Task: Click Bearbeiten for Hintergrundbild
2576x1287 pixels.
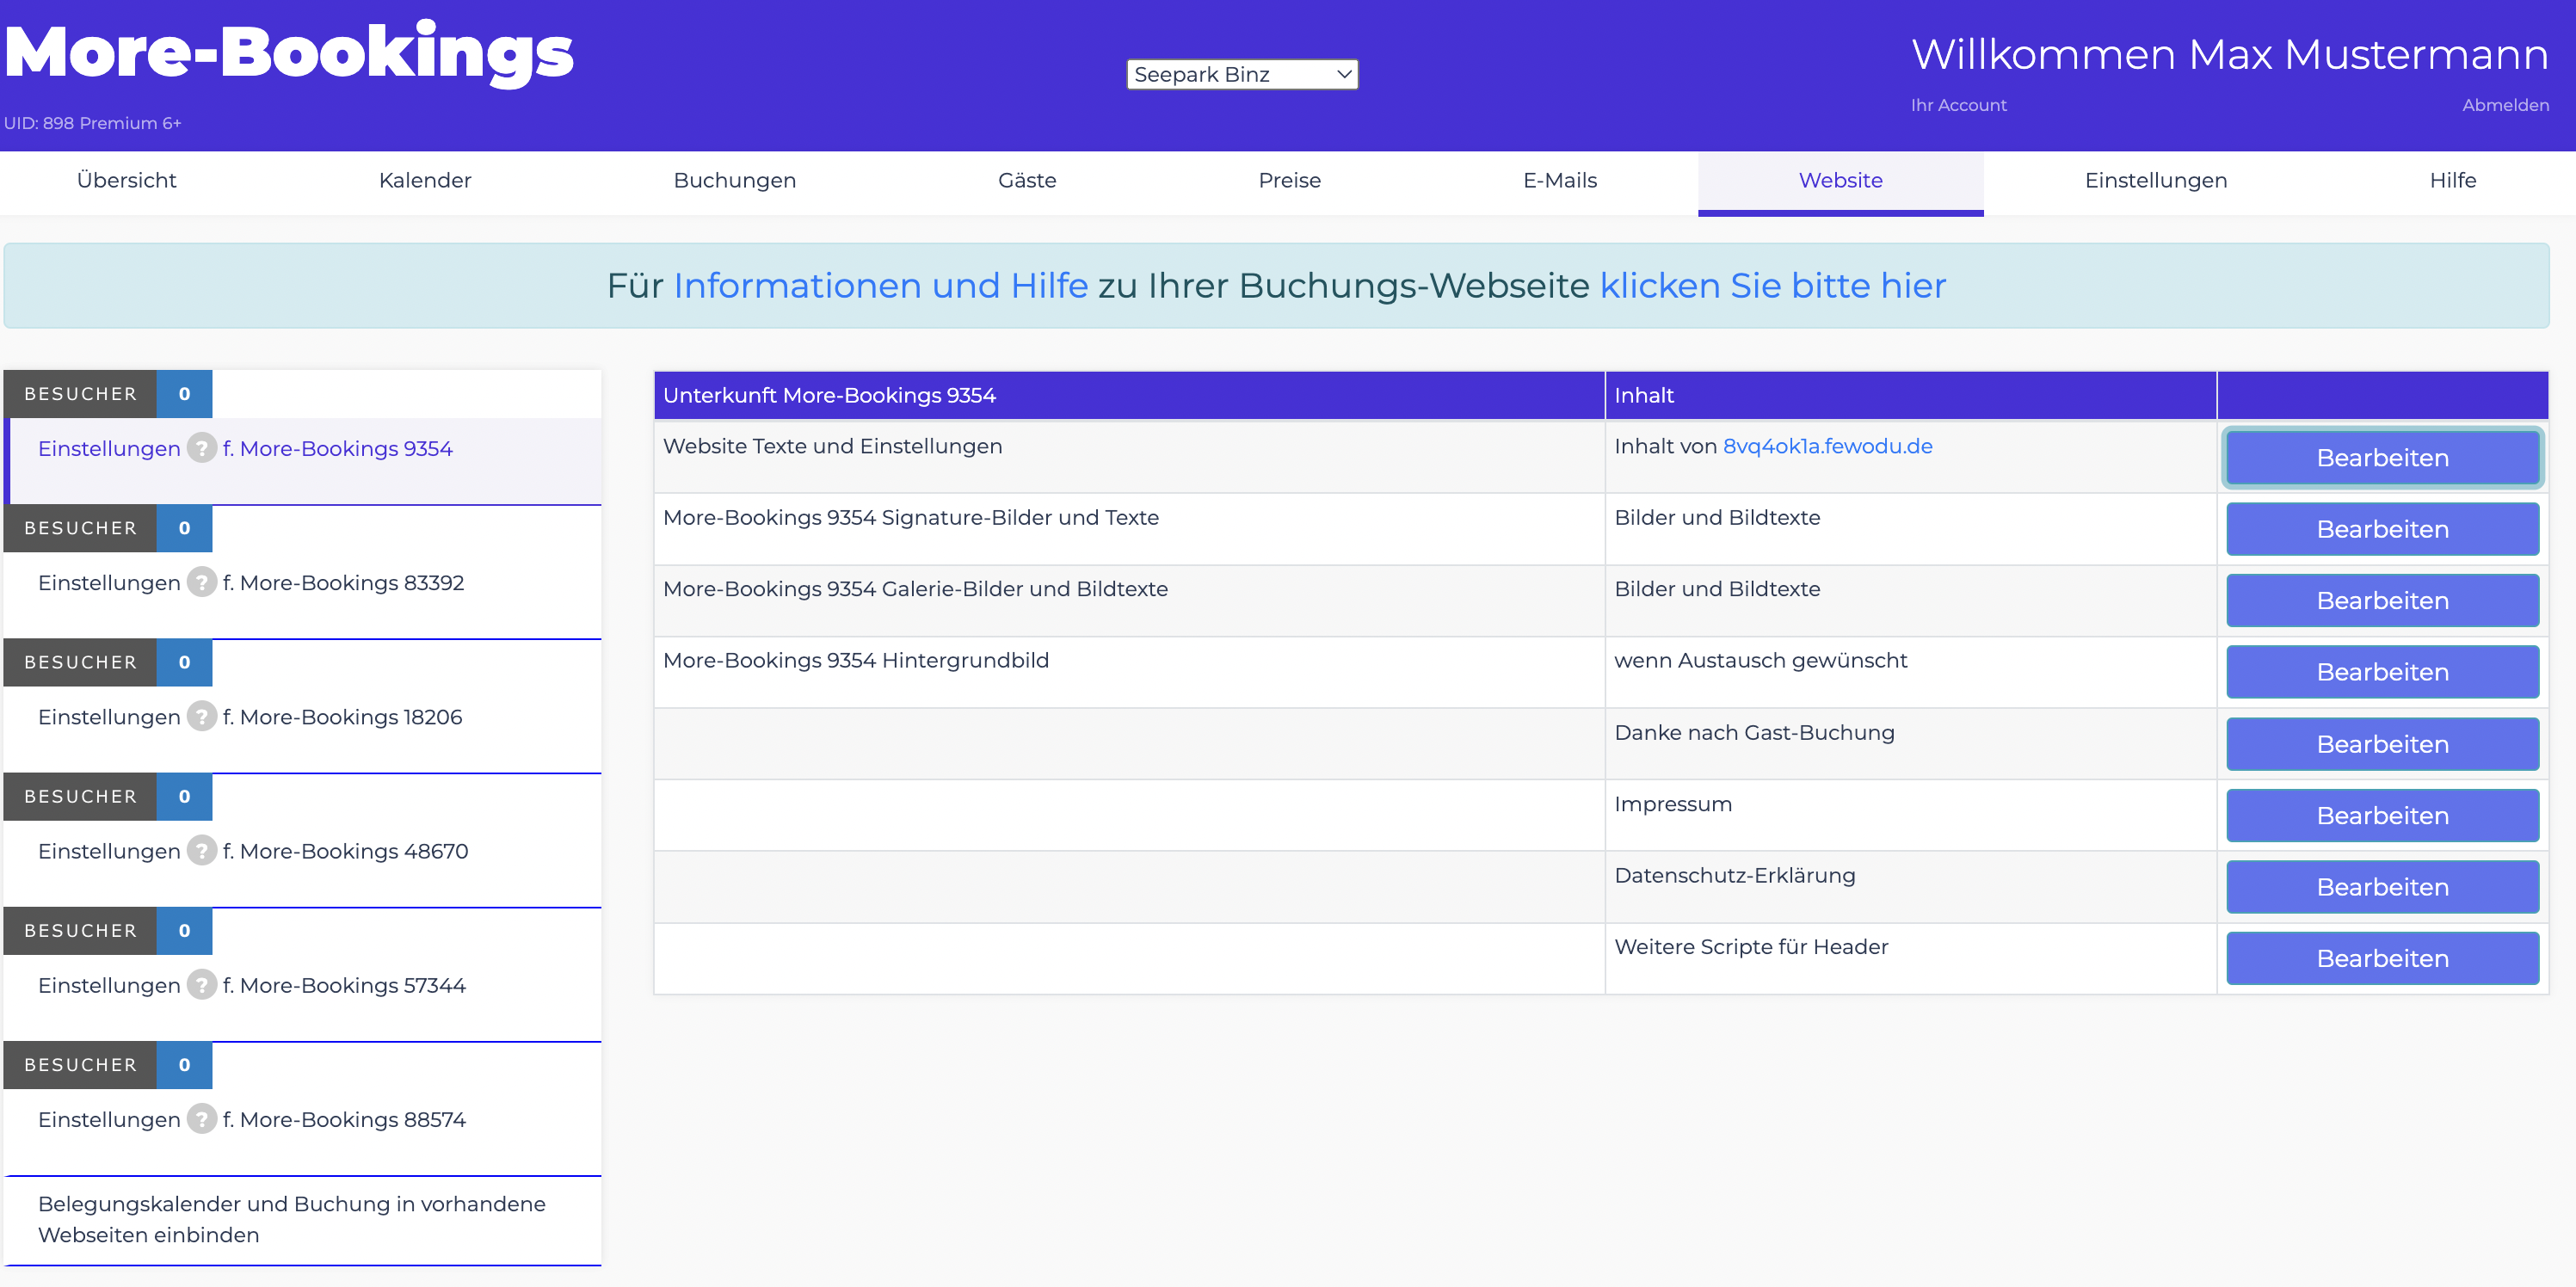Action: (x=2383, y=672)
